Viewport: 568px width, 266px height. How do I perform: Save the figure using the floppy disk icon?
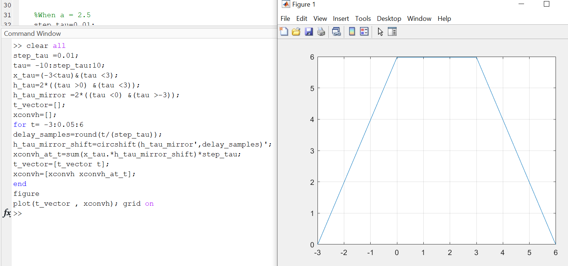(309, 31)
